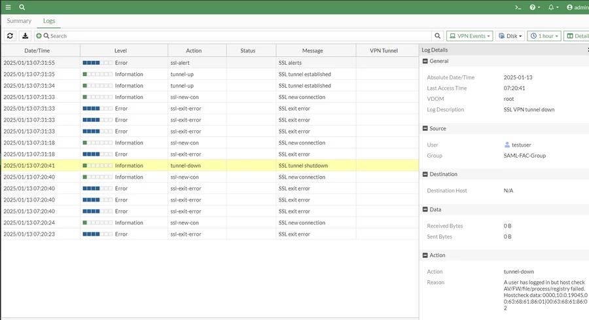The image size is (589, 320).
Task: Click the VDOM value root
Action: [509, 99]
